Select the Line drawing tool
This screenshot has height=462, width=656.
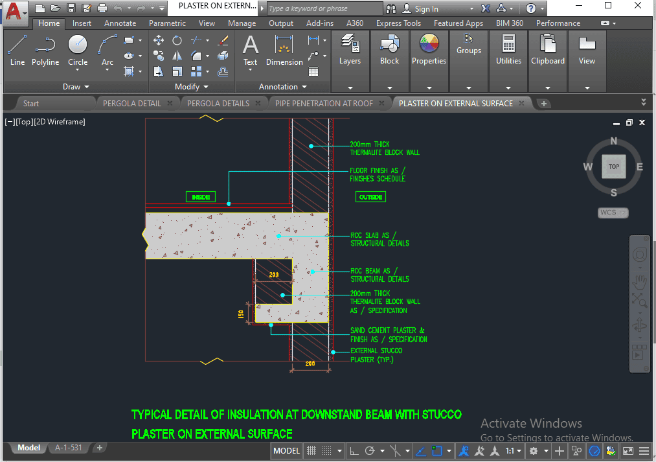(x=17, y=51)
